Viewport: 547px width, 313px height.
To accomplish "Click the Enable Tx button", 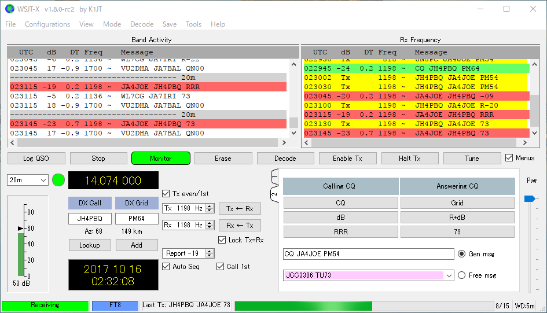I will pyautogui.click(x=347, y=159).
